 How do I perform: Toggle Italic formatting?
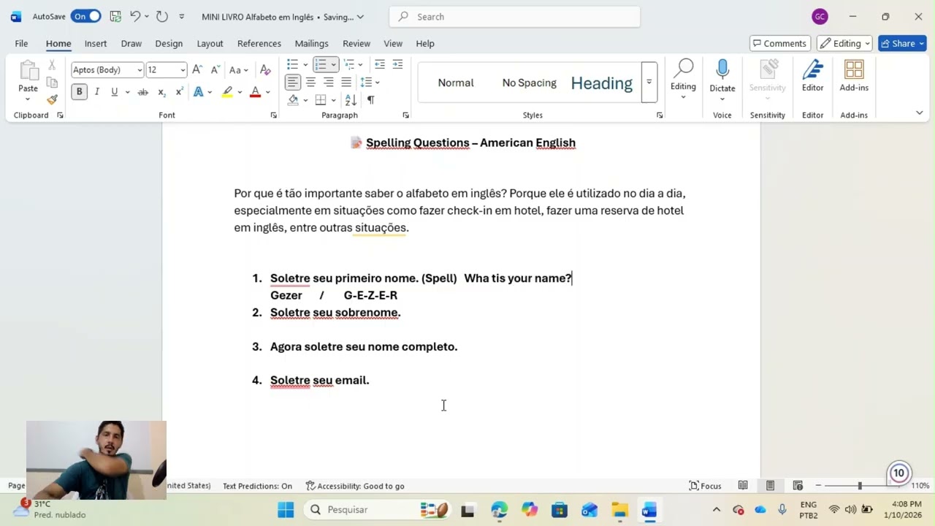click(96, 92)
